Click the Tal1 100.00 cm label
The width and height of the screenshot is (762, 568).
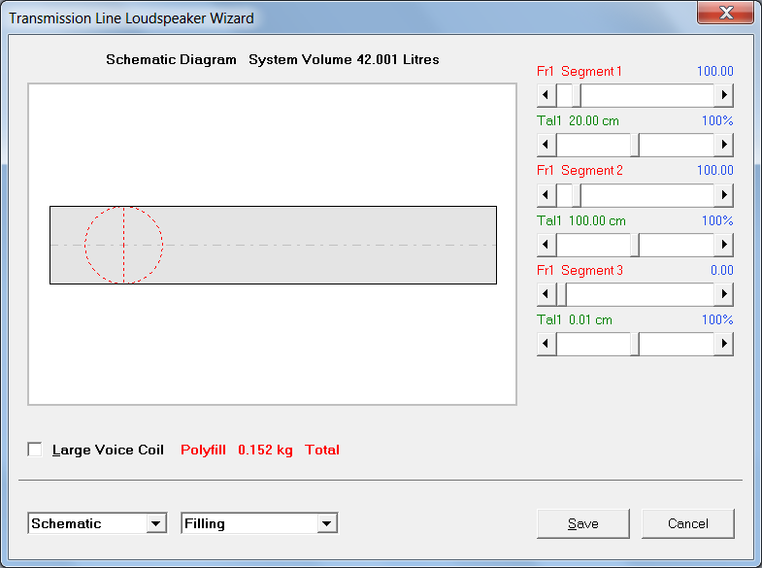pyautogui.click(x=581, y=220)
